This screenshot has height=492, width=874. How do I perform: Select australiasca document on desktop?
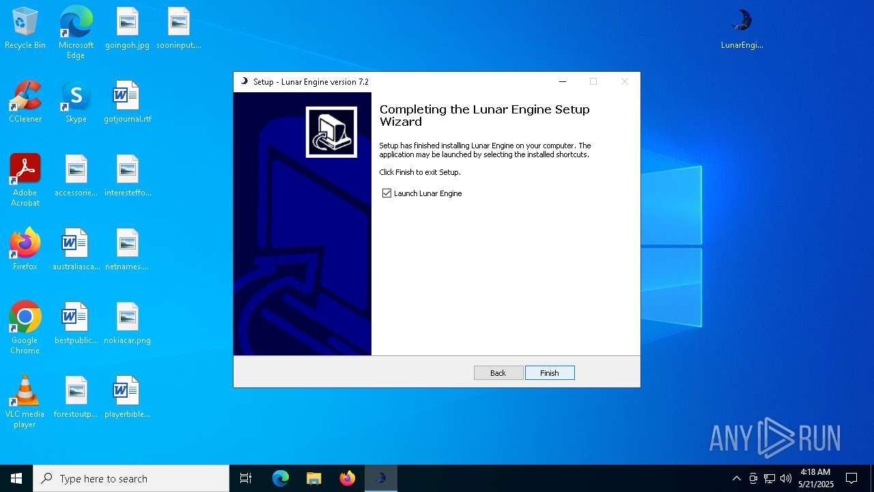point(76,250)
